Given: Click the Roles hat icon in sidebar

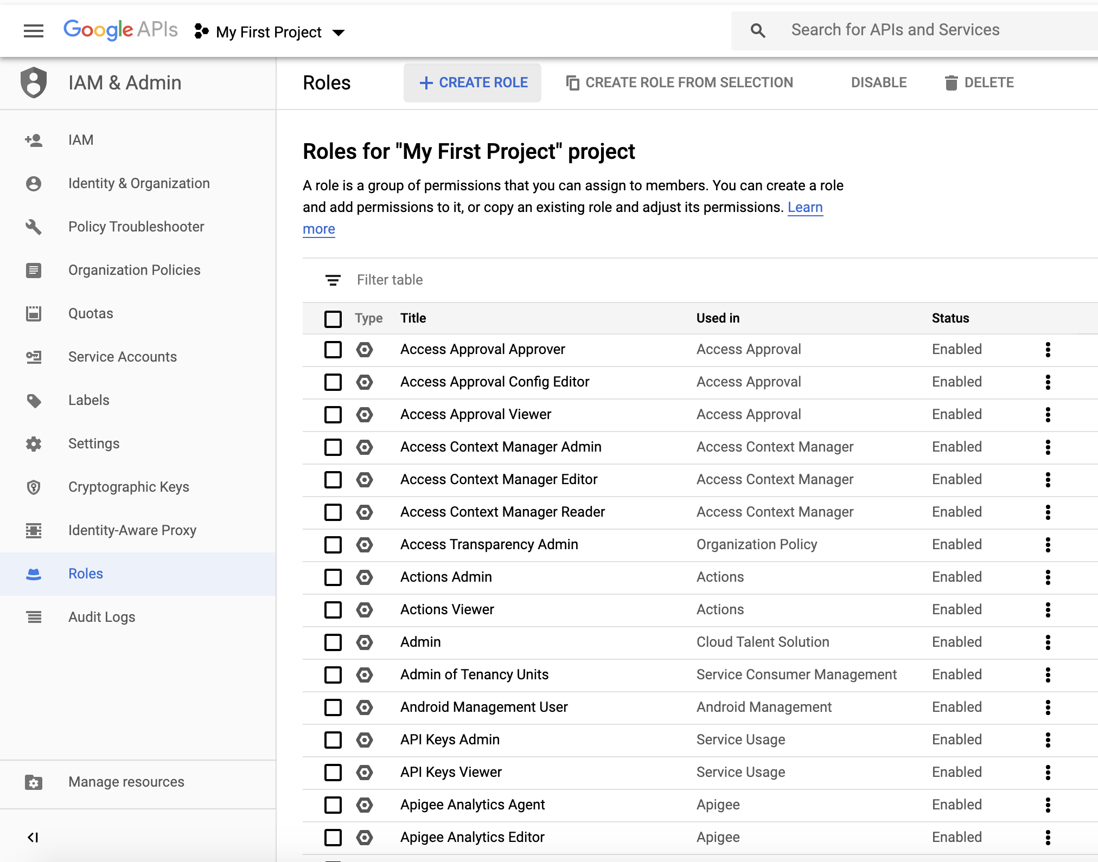Looking at the screenshot, I should [34, 574].
